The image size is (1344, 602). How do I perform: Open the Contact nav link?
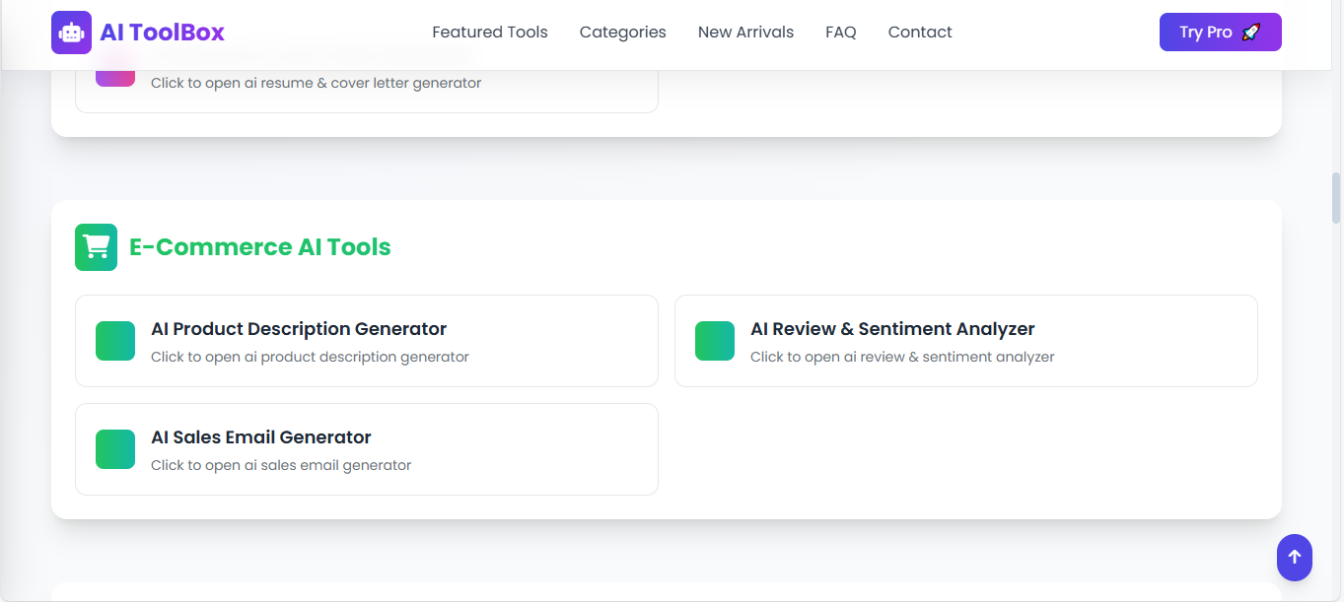pos(920,33)
